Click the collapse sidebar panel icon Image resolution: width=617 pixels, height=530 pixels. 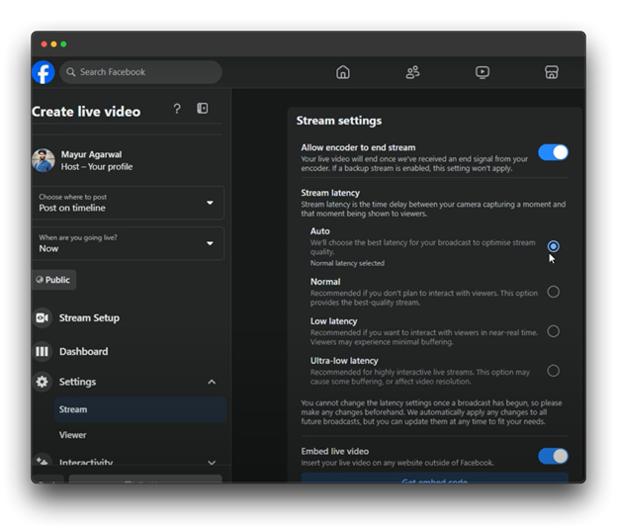(x=203, y=108)
